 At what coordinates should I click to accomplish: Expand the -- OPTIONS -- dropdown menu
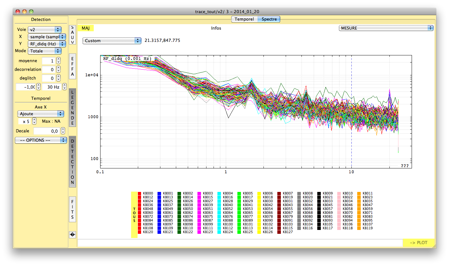(41, 140)
